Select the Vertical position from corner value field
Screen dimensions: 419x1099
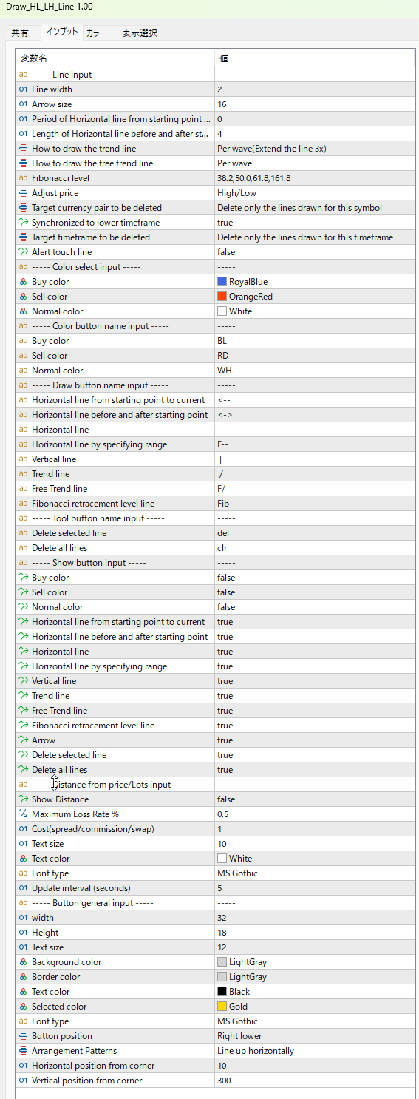[314, 1081]
